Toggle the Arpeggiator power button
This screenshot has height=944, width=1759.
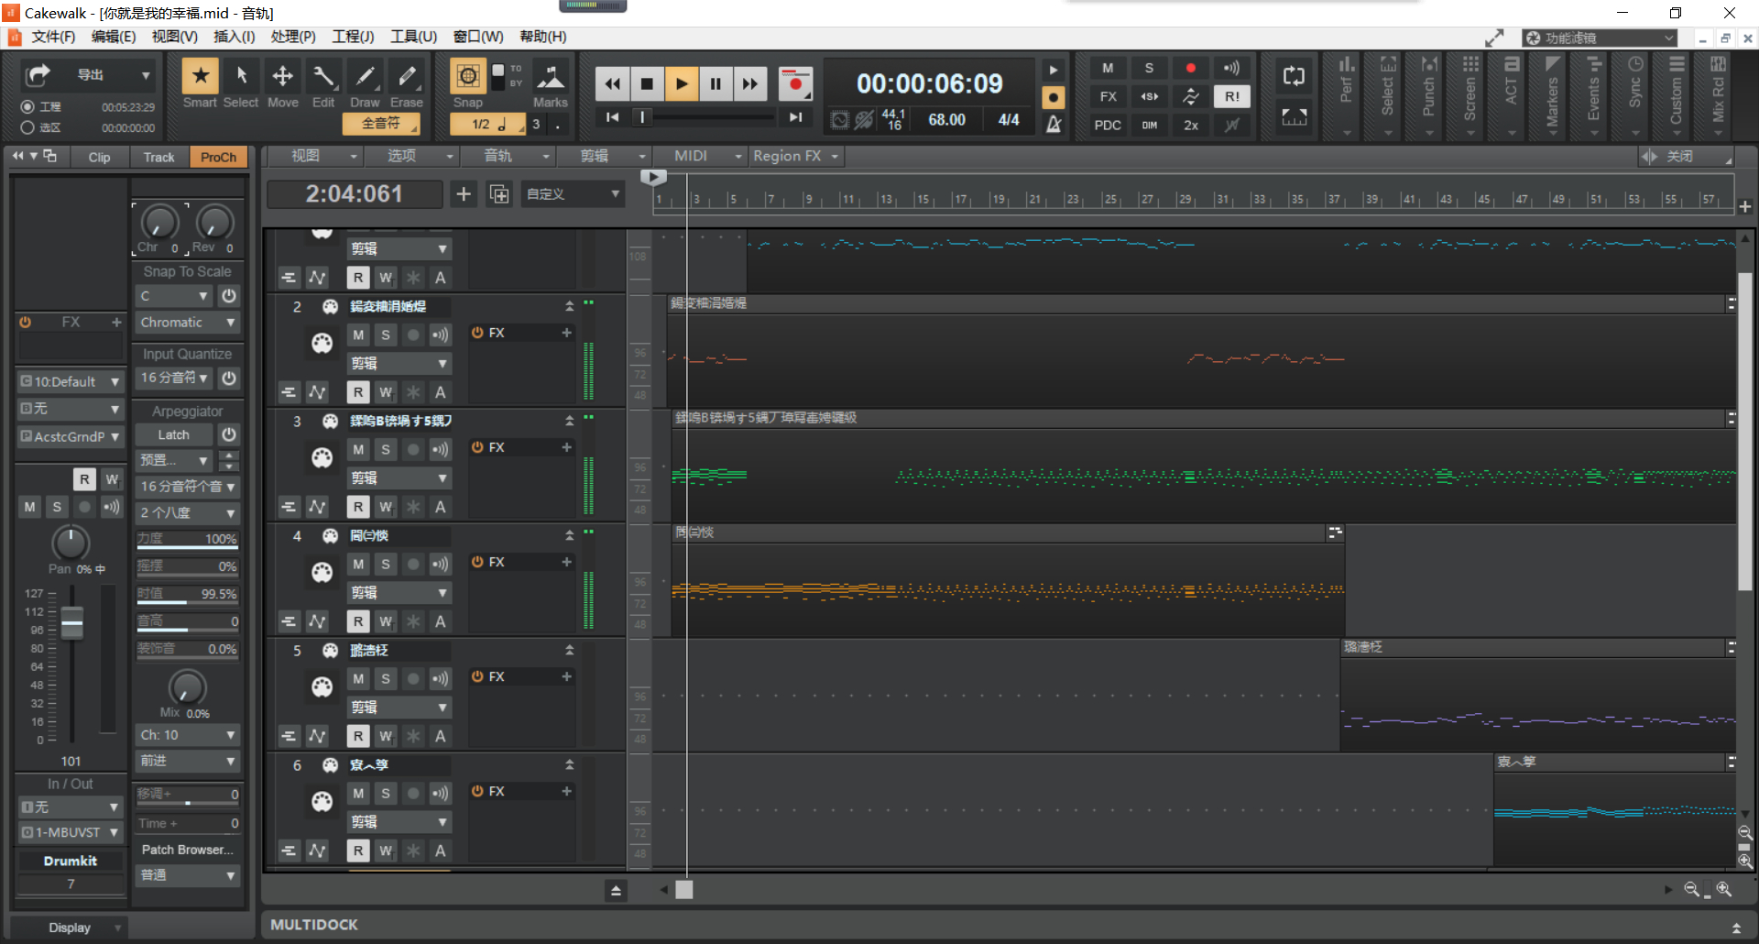point(229,434)
